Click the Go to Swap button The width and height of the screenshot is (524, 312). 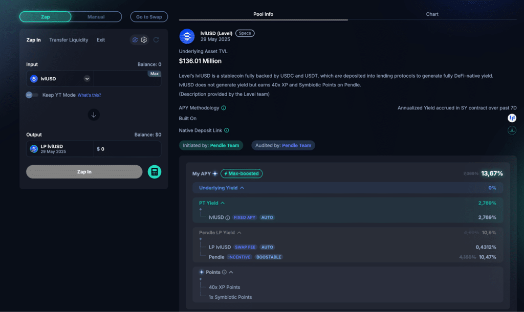149,17
